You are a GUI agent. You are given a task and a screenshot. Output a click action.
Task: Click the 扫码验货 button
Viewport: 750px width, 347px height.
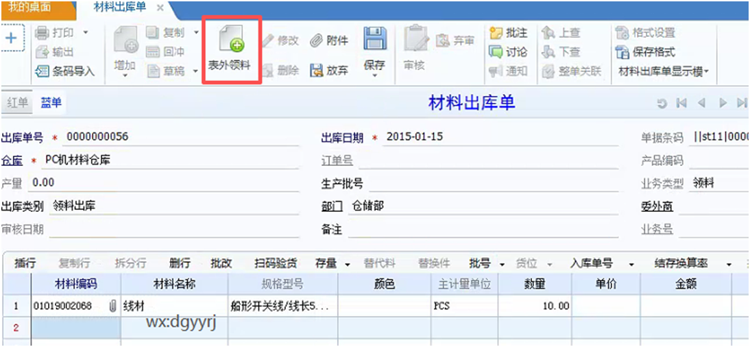point(276,263)
